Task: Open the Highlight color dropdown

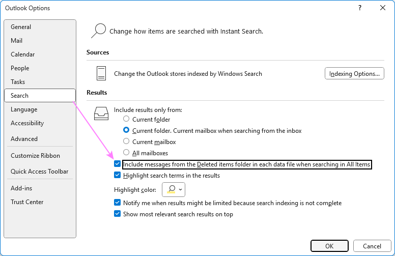Action: [174, 189]
